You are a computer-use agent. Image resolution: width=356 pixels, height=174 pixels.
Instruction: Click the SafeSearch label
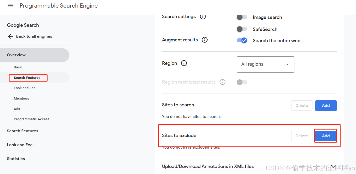point(265,29)
